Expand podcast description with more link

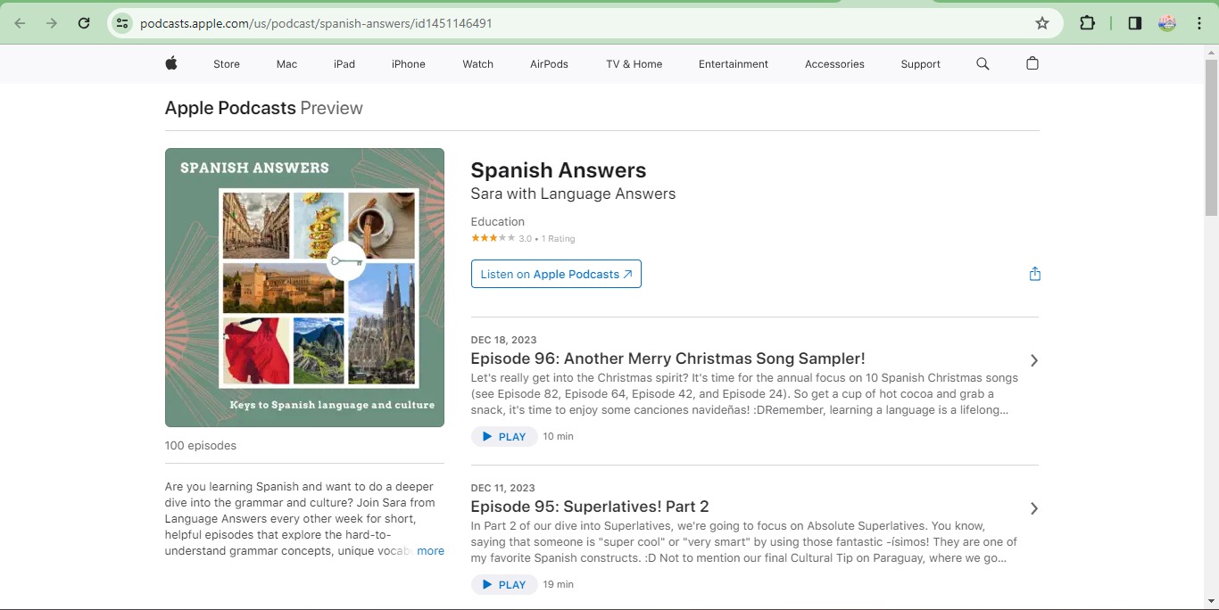click(x=430, y=551)
